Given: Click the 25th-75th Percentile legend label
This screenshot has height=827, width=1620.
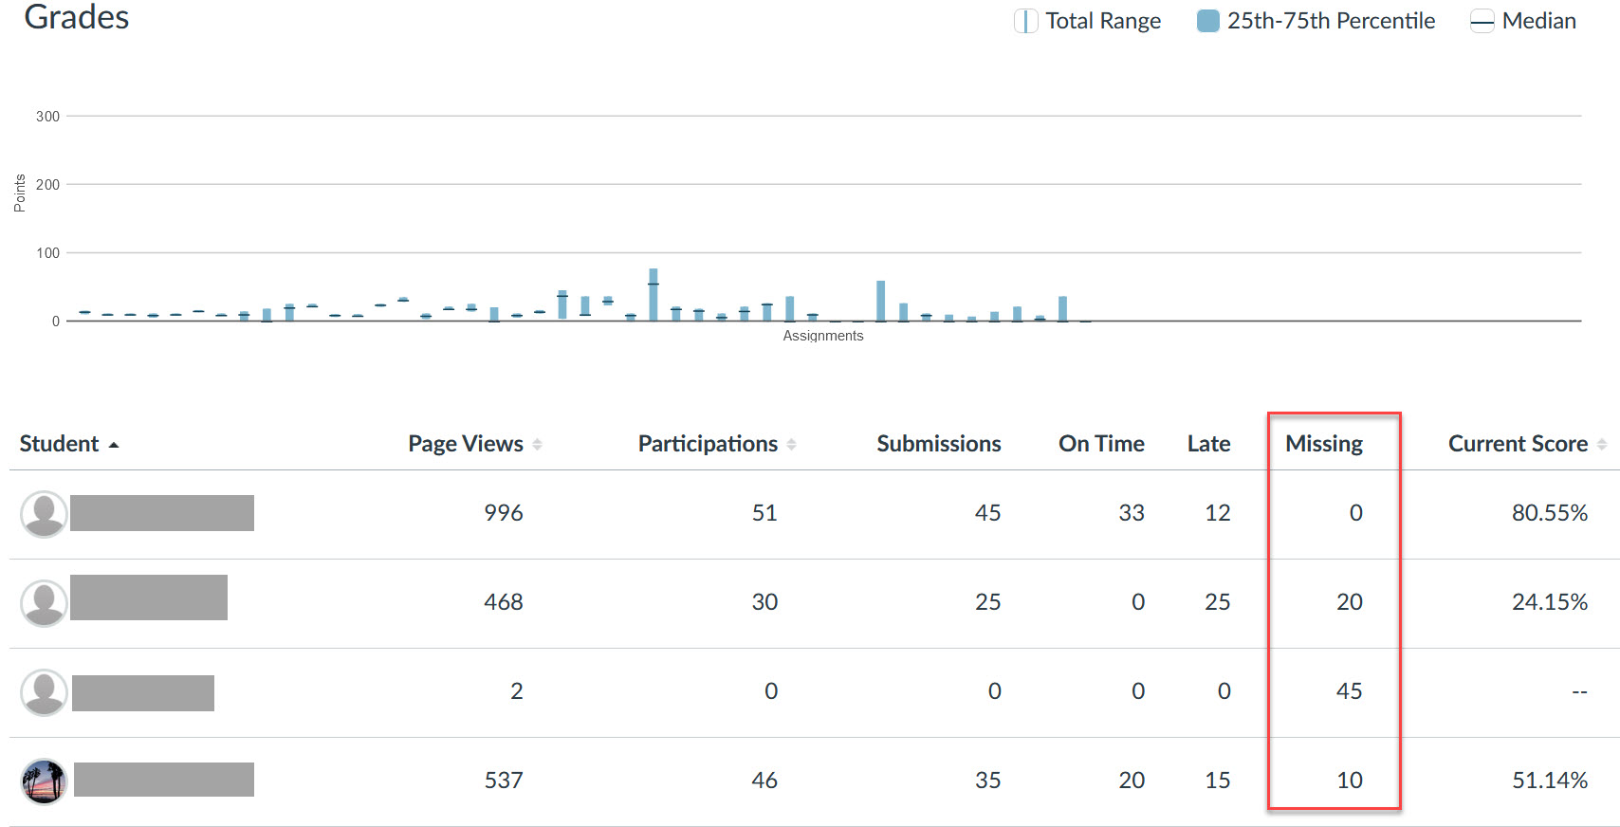Looking at the screenshot, I should coord(1331,21).
